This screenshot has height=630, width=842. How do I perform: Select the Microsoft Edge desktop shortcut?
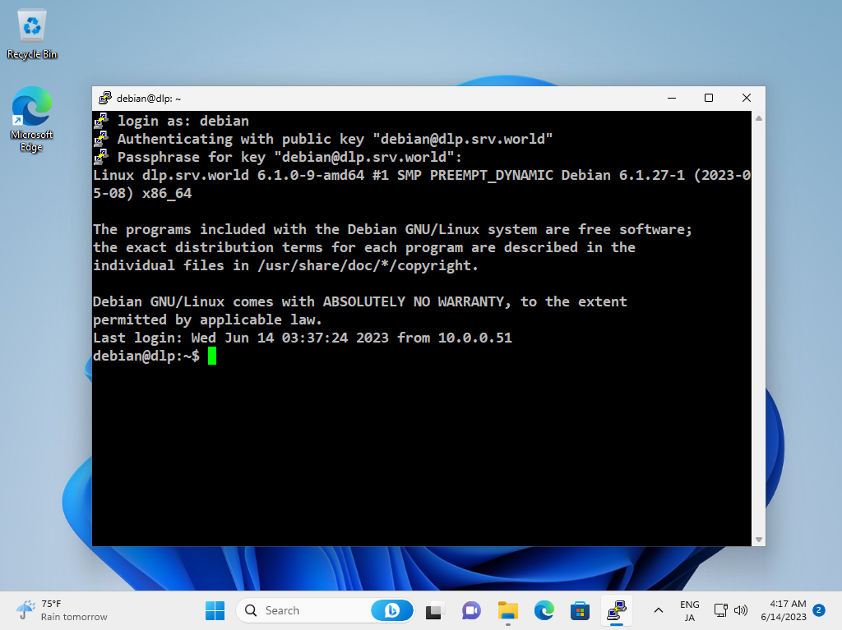[x=32, y=119]
